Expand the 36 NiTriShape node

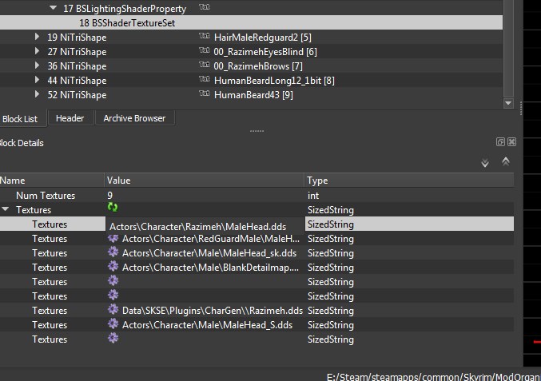pyautogui.click(x=37, y=65)
